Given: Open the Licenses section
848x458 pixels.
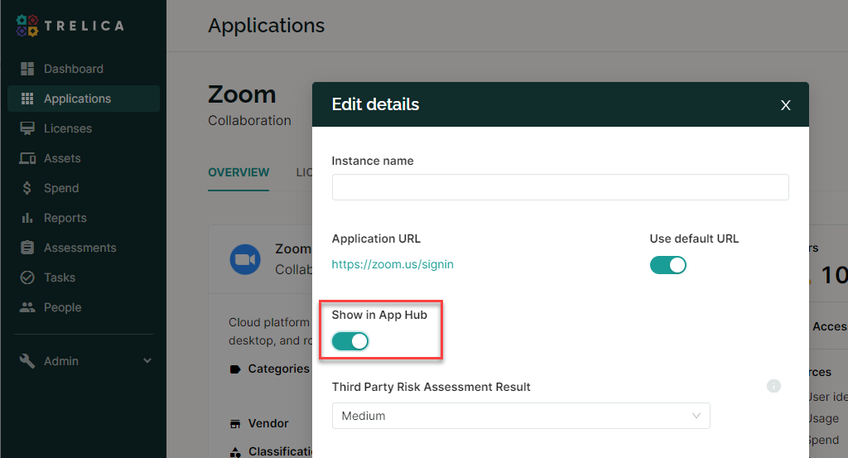Looking at the screenshot, I should (68, 128).
